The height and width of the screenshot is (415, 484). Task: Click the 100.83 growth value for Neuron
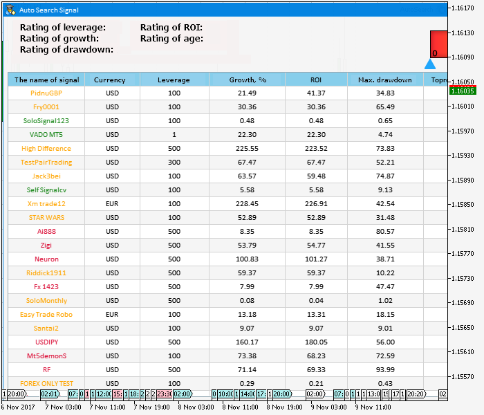pyautogui.click(x=247, y=259)
